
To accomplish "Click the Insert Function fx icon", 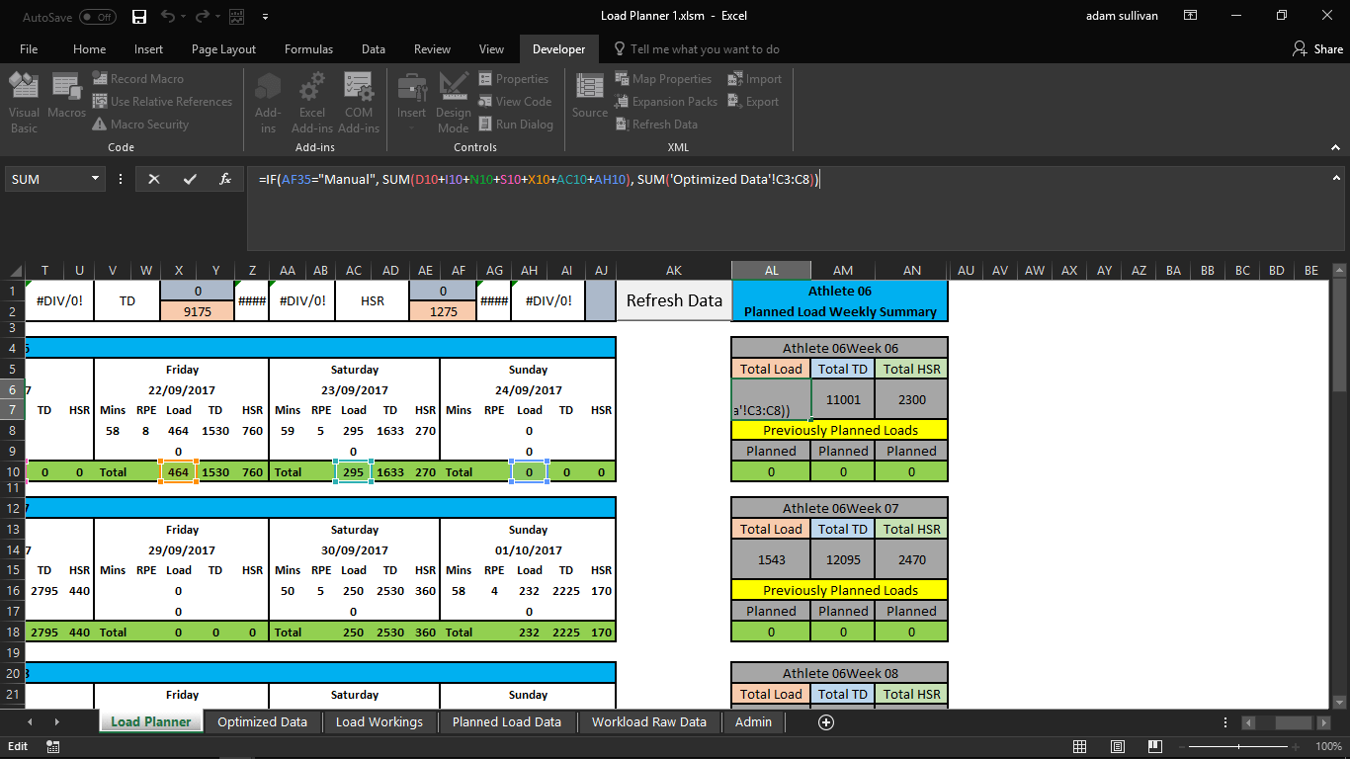I will pyautogui.click(x=225, y=179).
